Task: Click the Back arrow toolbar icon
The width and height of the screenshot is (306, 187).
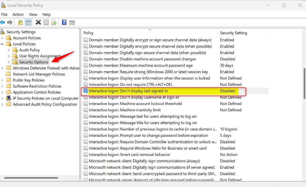Action: click(x=3, y=22)
